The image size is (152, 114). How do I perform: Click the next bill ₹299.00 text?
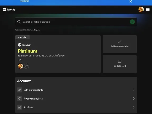tap(41, 56)
